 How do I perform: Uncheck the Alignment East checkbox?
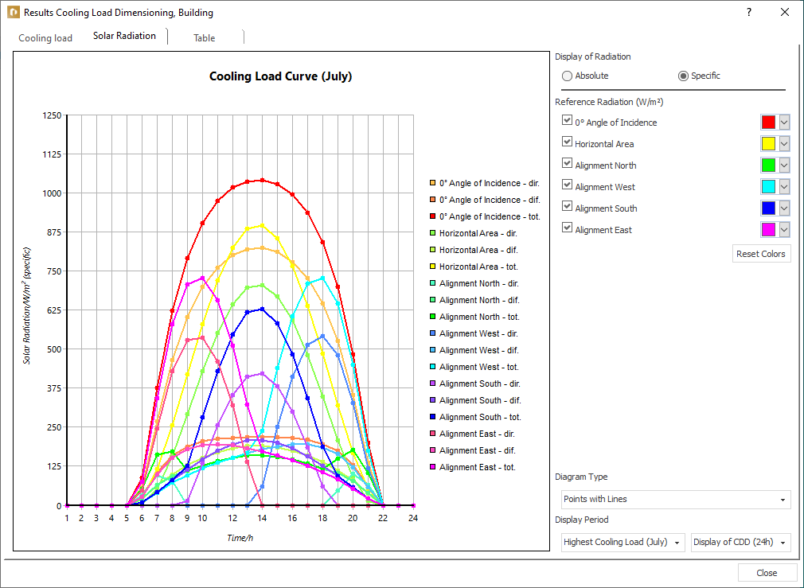pyautogui.click(x=567, y=228)
